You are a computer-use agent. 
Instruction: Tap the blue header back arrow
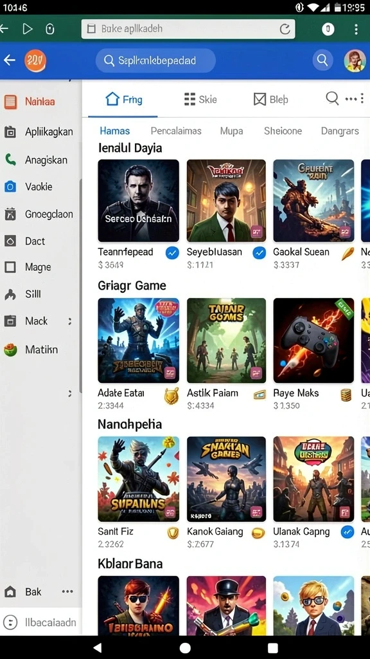[9, 60]
